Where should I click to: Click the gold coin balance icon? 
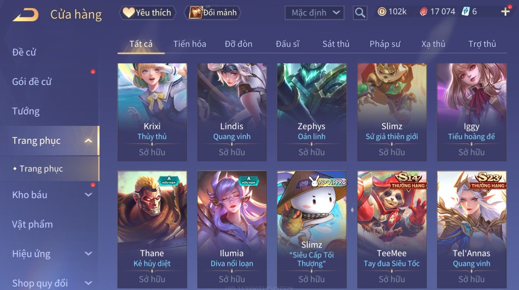coord(381,12)
